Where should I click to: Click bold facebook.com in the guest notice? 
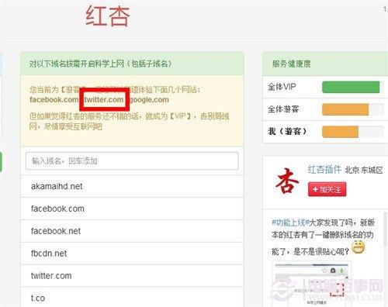(x=54, y=100)
